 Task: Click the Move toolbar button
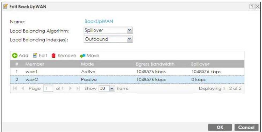(90, 56)
